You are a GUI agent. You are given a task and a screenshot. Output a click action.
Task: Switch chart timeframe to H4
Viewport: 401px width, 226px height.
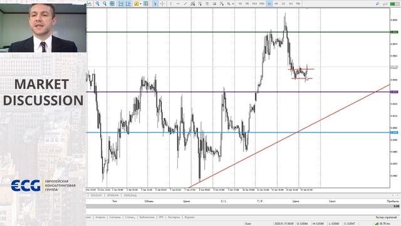coord(276,4)
